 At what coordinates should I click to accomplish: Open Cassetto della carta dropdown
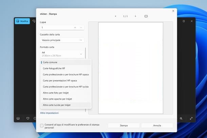tap(62, 40)
